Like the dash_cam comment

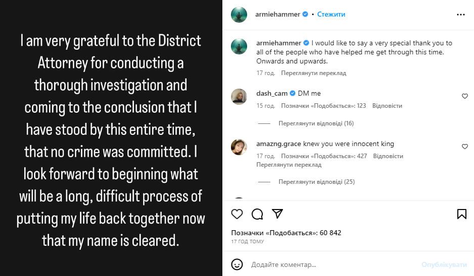pos(465,96)
